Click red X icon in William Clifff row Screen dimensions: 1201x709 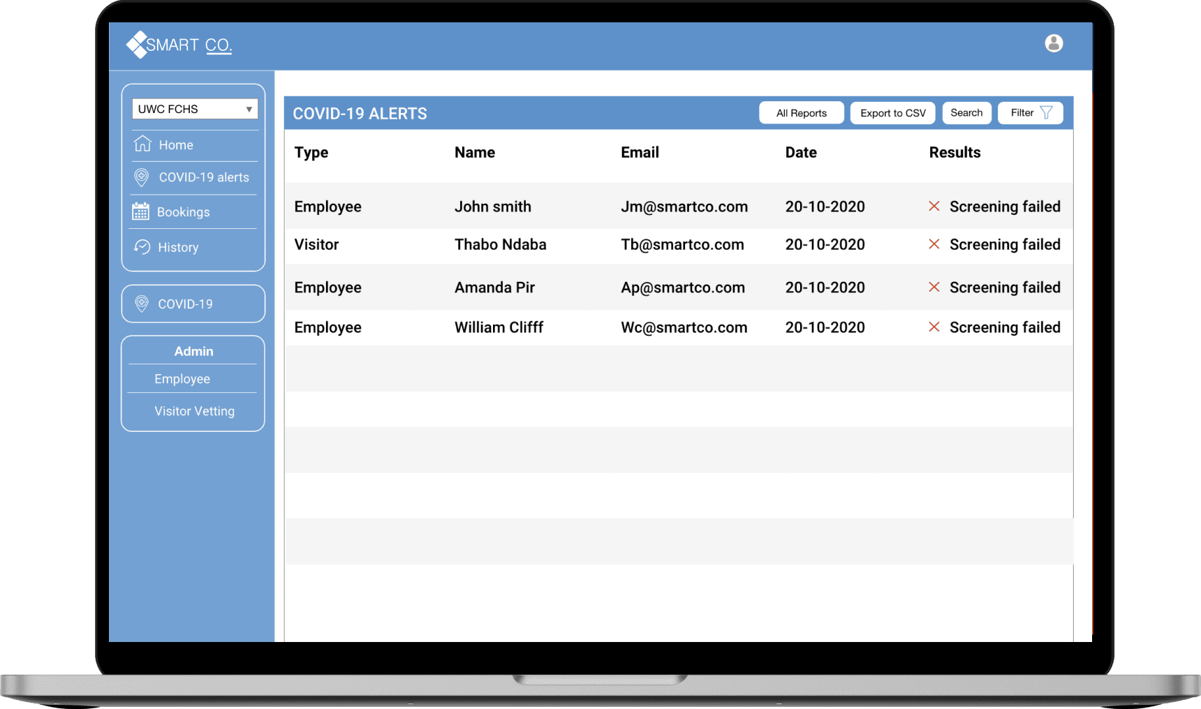pos(934,327)
